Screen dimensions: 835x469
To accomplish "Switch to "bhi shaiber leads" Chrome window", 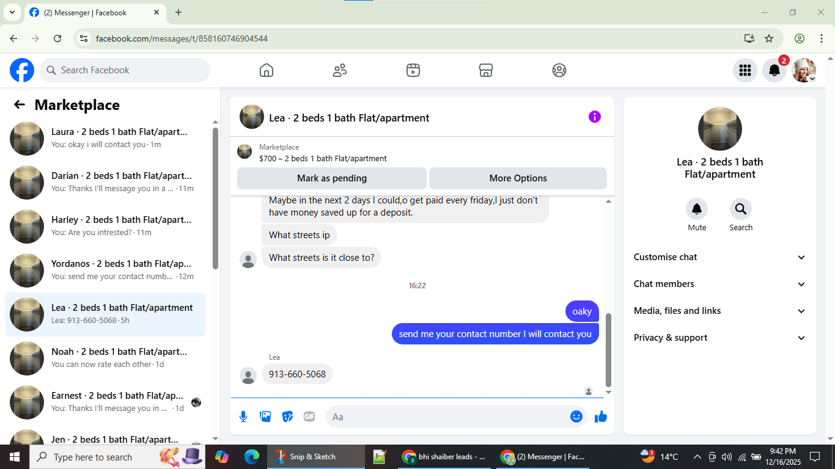I will (x=444, y=457).
